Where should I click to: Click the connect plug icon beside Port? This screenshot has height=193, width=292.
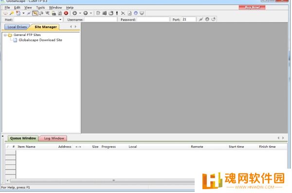(201, 19)
